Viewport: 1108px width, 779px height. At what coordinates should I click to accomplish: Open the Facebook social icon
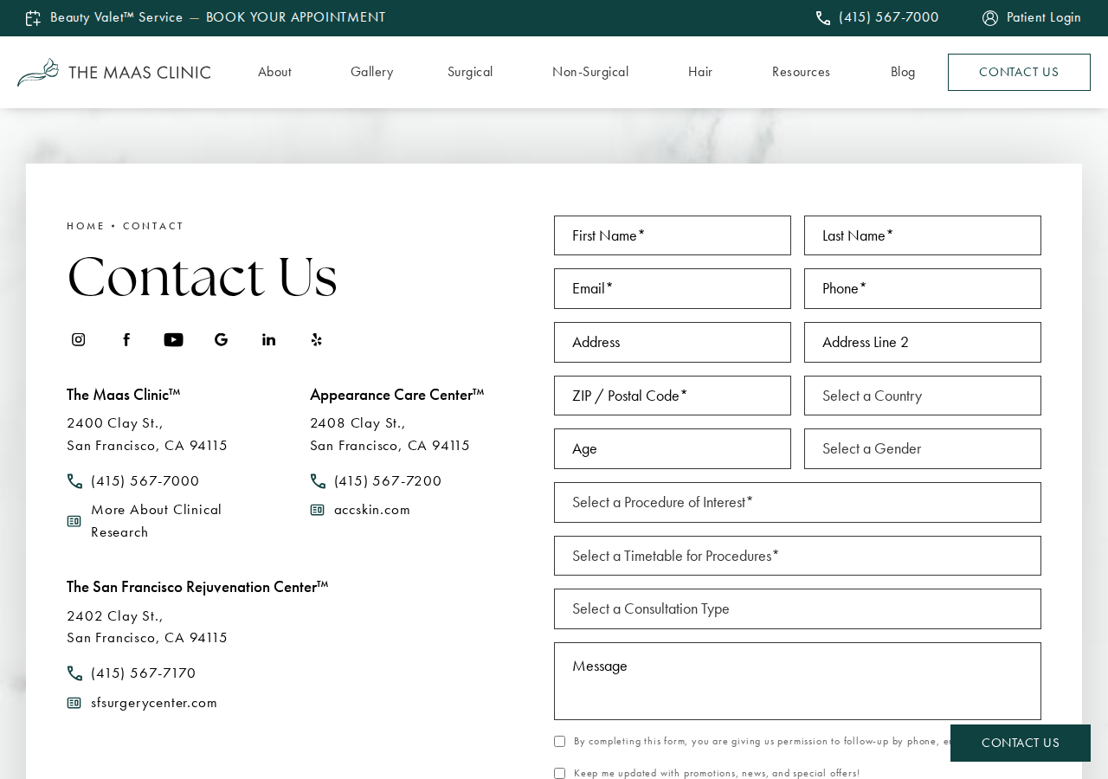tap(126, 339)
